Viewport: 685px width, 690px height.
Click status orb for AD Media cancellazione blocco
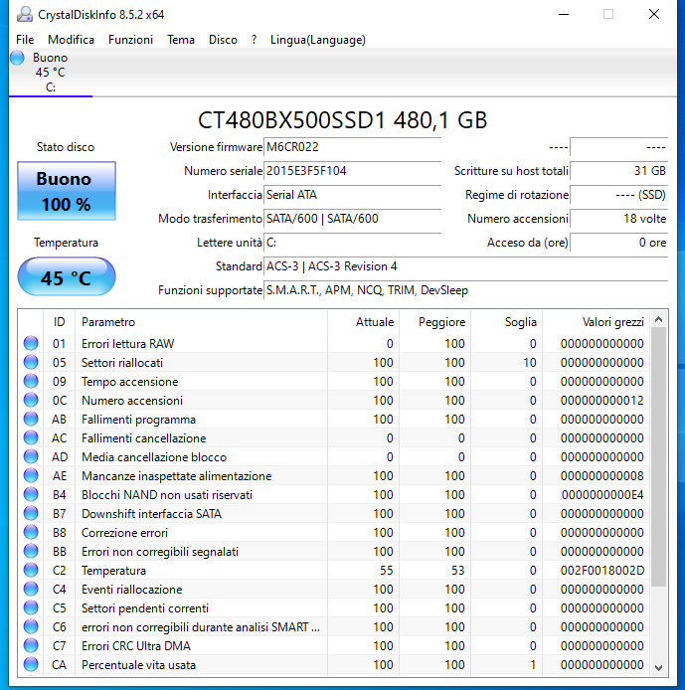click(x=31, y=456)
